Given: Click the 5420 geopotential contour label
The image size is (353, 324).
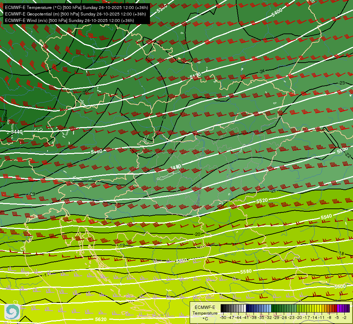Looking at the screenshot, I should (195, 76).
